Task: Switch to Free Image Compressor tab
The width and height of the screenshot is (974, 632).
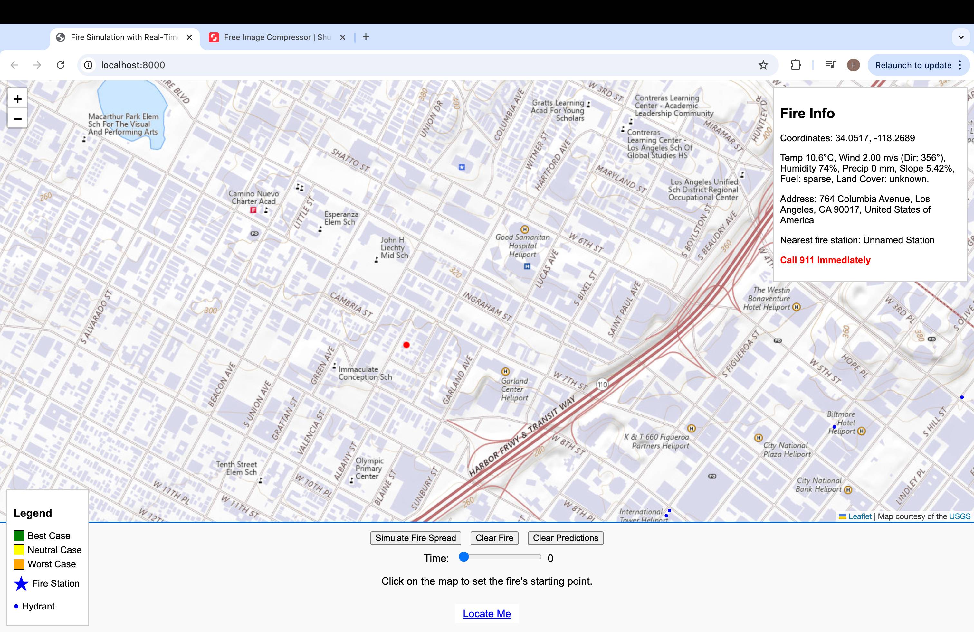Action: [276, 37]
